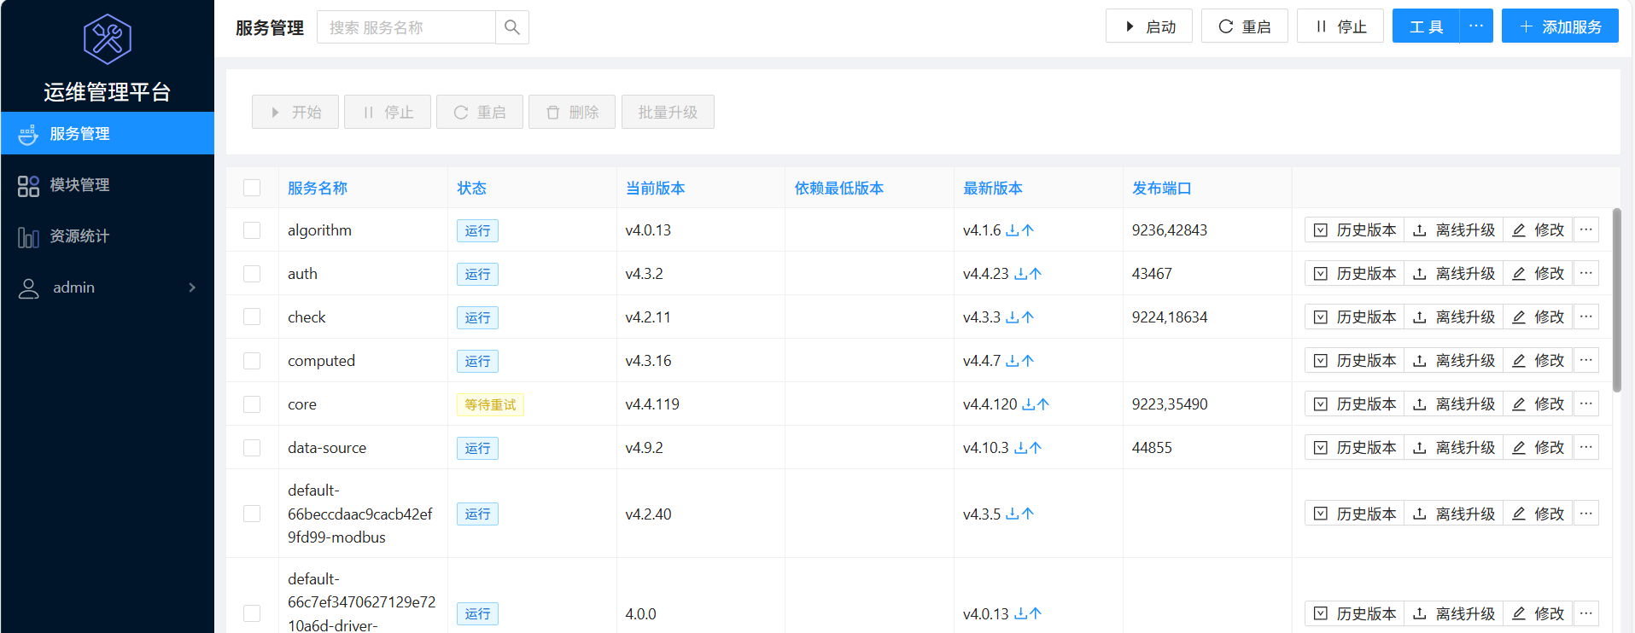Open more actions for algorithm row
Screen dimensions: 1635x633
(1586, 230)
